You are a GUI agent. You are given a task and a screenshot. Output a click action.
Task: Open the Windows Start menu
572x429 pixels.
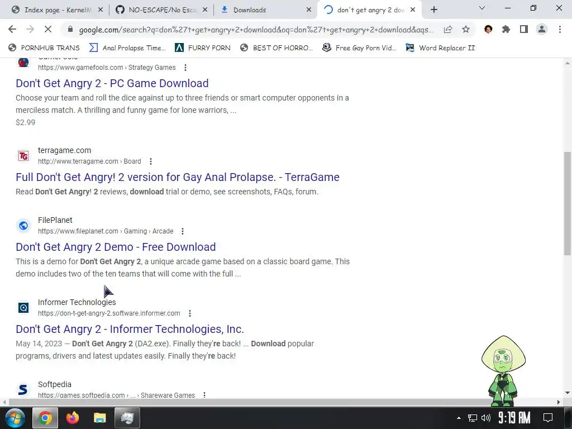[15, 418]
